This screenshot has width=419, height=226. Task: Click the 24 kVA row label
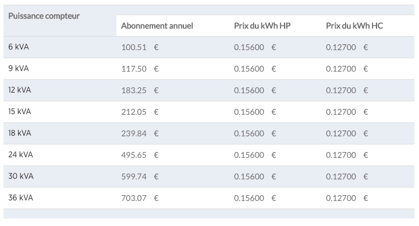click(20, 154)
